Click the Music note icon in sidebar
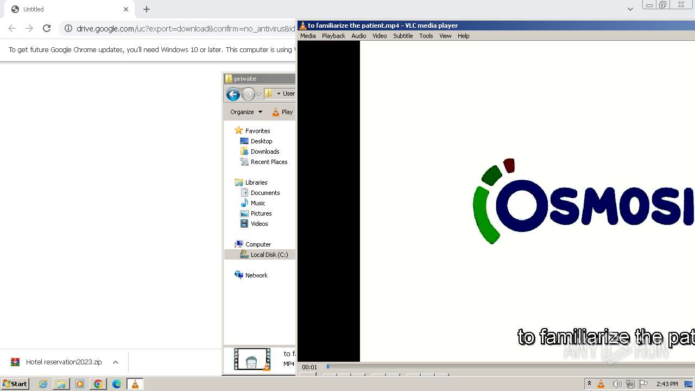Image resolution: width=695 pixels, height=391 pixels. pyautogui.click(x=244, y=203)
